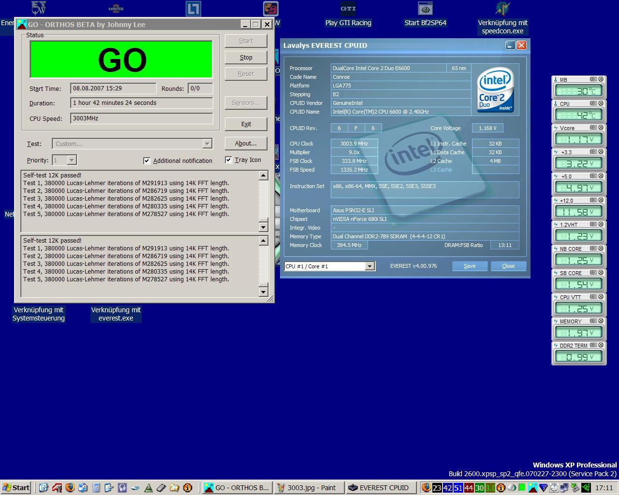Click the CPU Speed field showing 3003MHz
Image resolution: width=619 pixels, height=495 pixels.
(x=142, y=118)
